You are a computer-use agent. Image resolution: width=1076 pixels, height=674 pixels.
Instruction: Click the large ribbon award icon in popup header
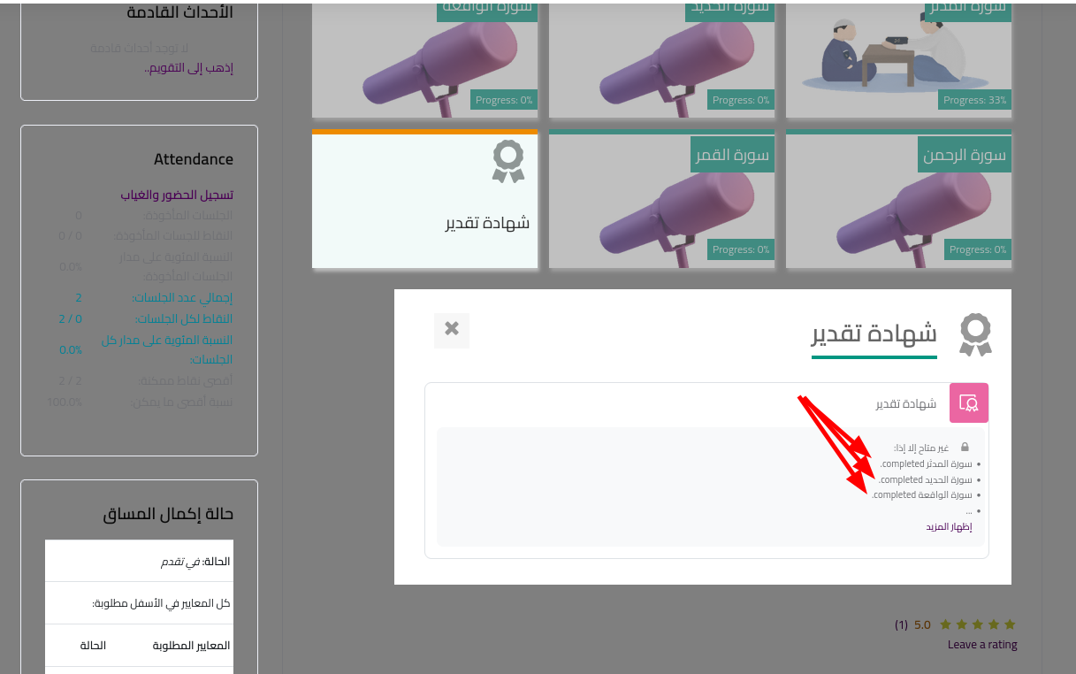(x=975, y=334)
